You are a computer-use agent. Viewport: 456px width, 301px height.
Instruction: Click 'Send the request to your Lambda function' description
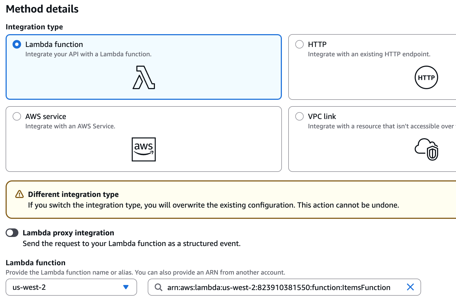tap(131, 244)
